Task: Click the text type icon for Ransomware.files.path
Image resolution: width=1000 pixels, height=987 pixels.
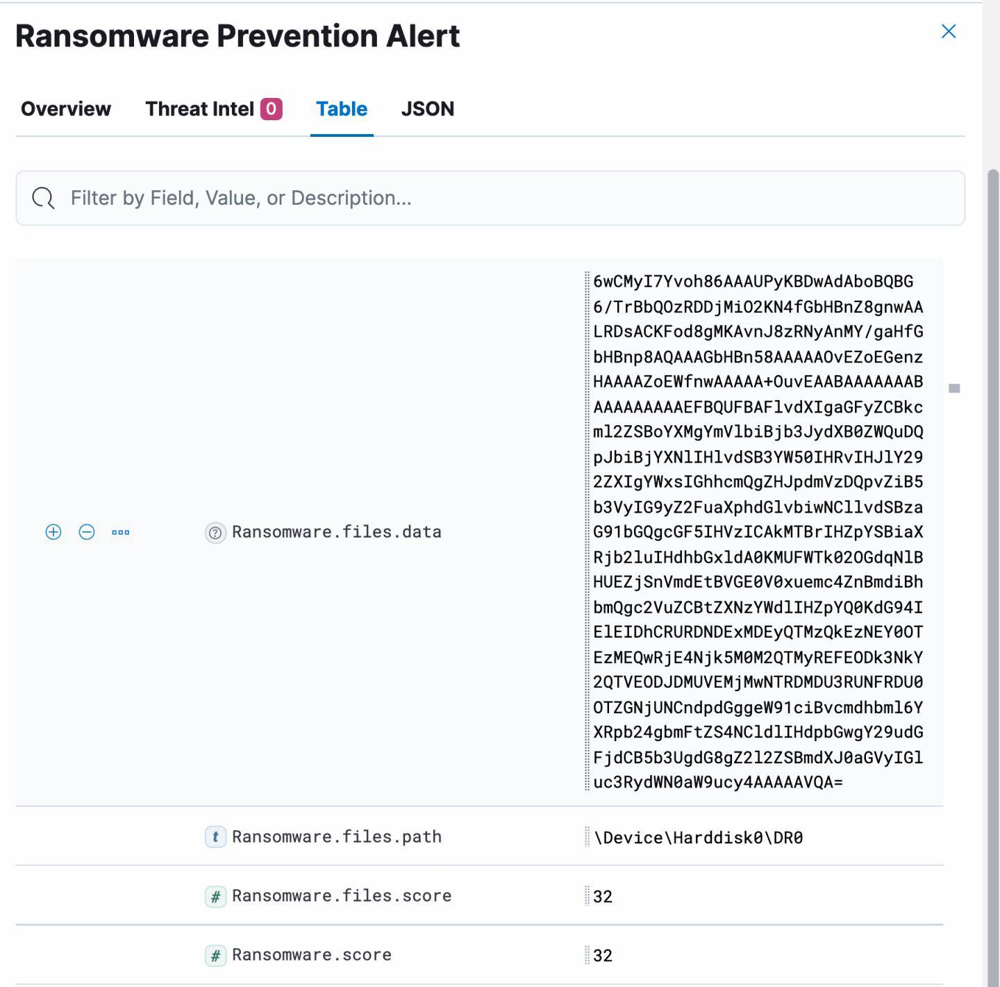Action: click(x=215, y=837)
